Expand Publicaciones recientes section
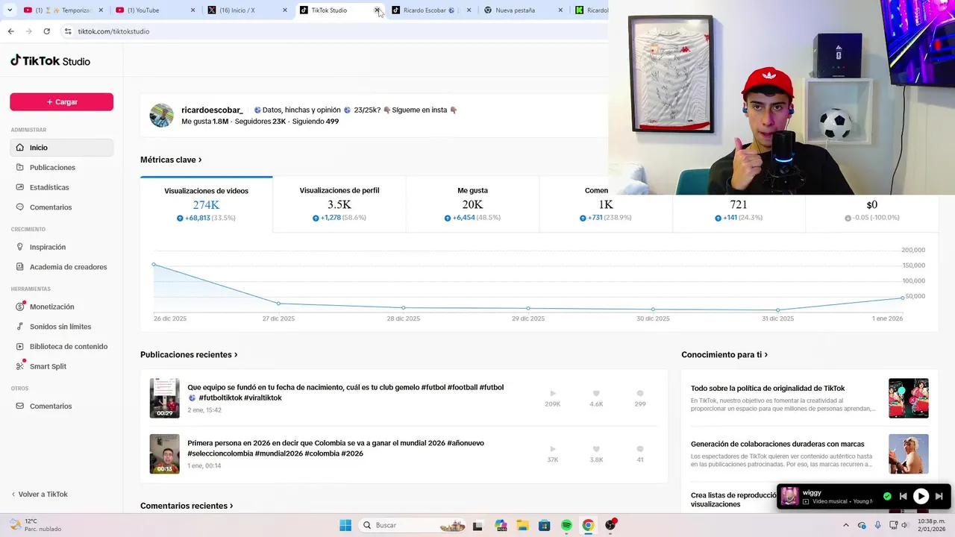The image size is (955, 537). [189, 355]
